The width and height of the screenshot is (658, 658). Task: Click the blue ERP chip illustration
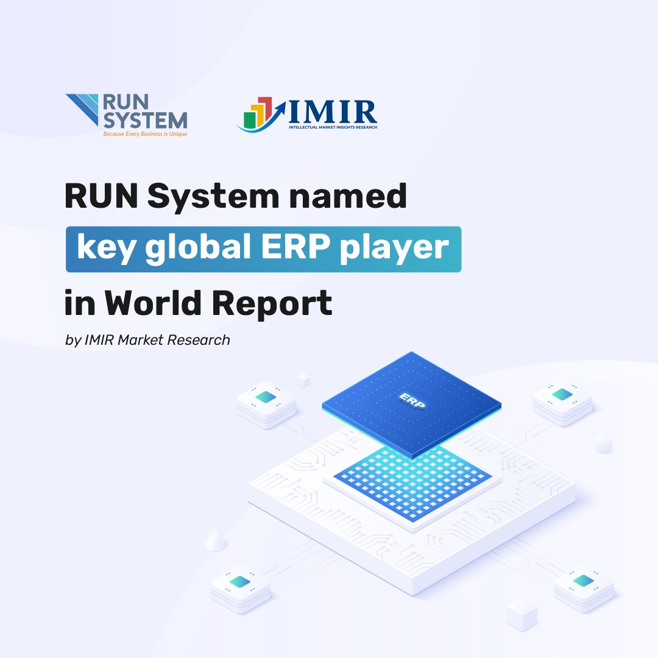[412, 405]
